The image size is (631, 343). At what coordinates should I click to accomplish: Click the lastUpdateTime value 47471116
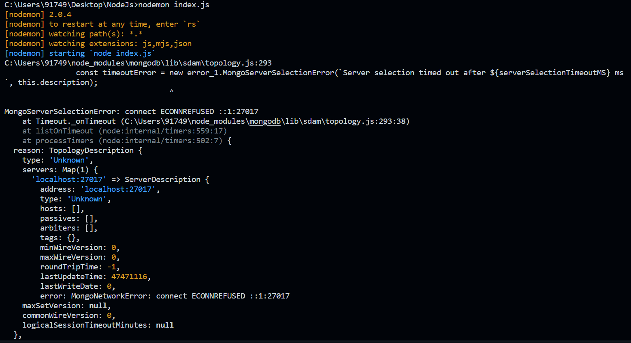click(129, 277)
